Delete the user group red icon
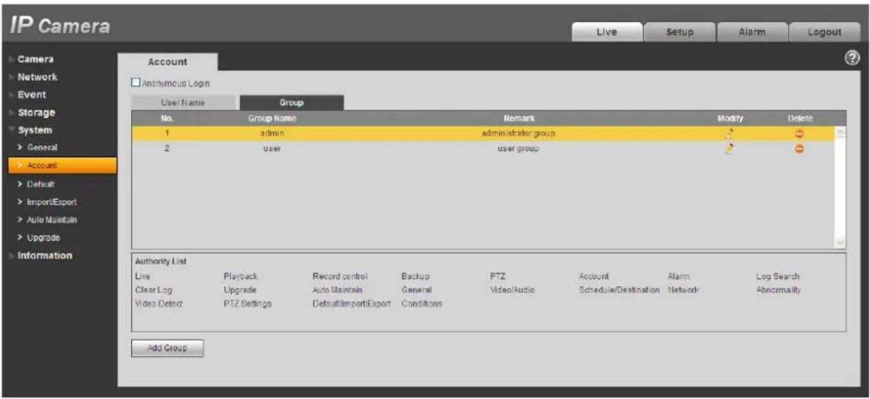 (799, 148)
